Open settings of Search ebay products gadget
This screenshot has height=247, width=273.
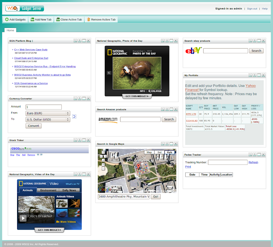250,41
